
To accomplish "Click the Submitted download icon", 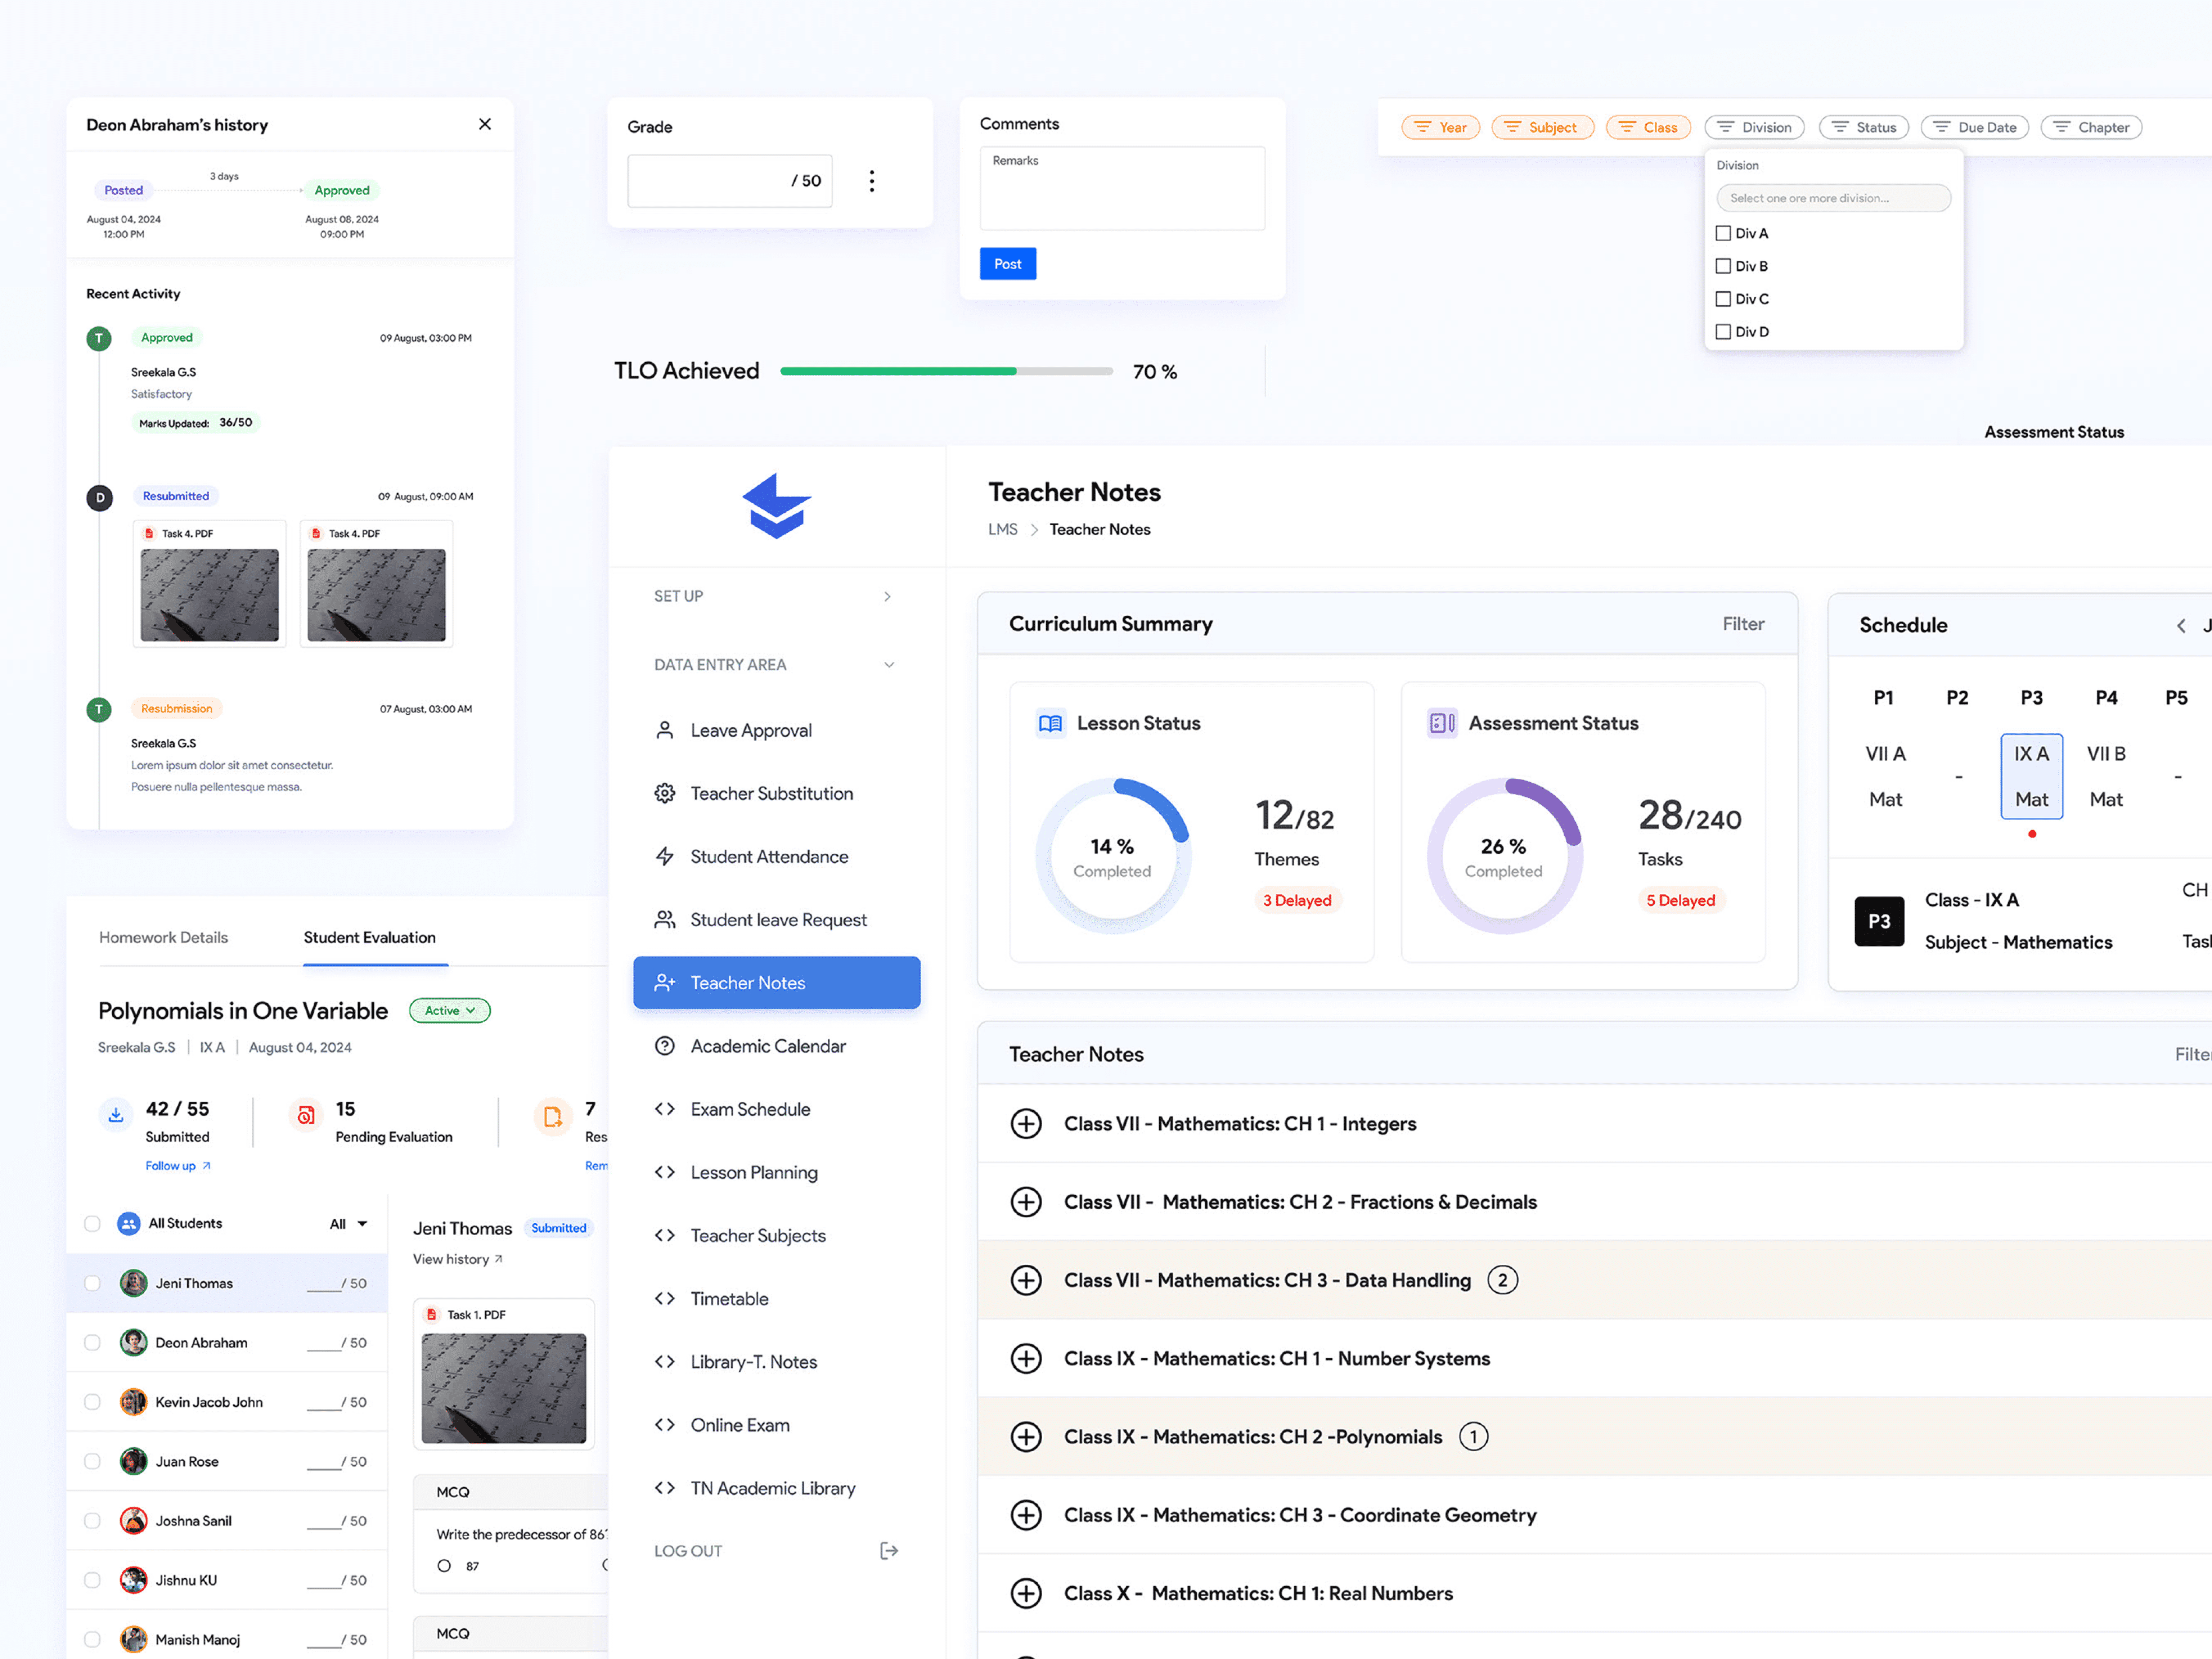I will coord(116,1115).
